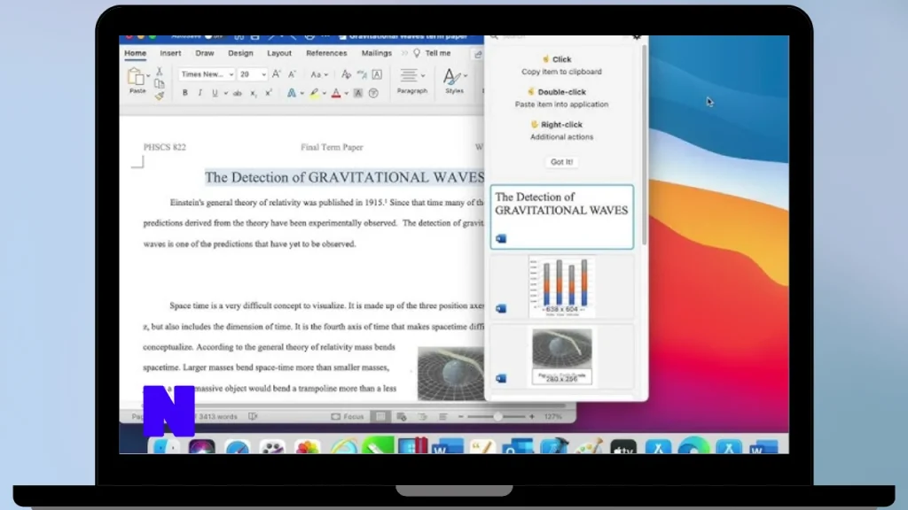Screen dimensions: 908x510
Task: Select the spacetime image clip 280 x 256
Action: coord(561,357)
